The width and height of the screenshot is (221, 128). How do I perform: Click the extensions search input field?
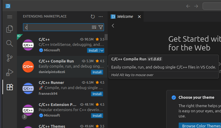point(57,27)
